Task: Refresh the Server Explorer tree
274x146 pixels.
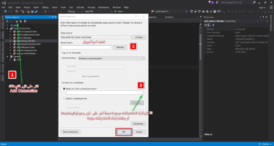Action: tap(7, 21)
